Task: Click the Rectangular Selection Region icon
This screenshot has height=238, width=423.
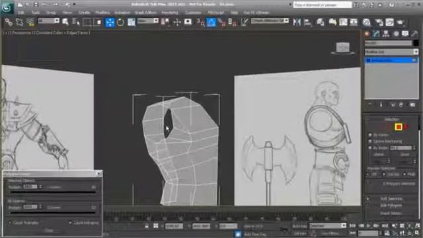Action: 87,22
